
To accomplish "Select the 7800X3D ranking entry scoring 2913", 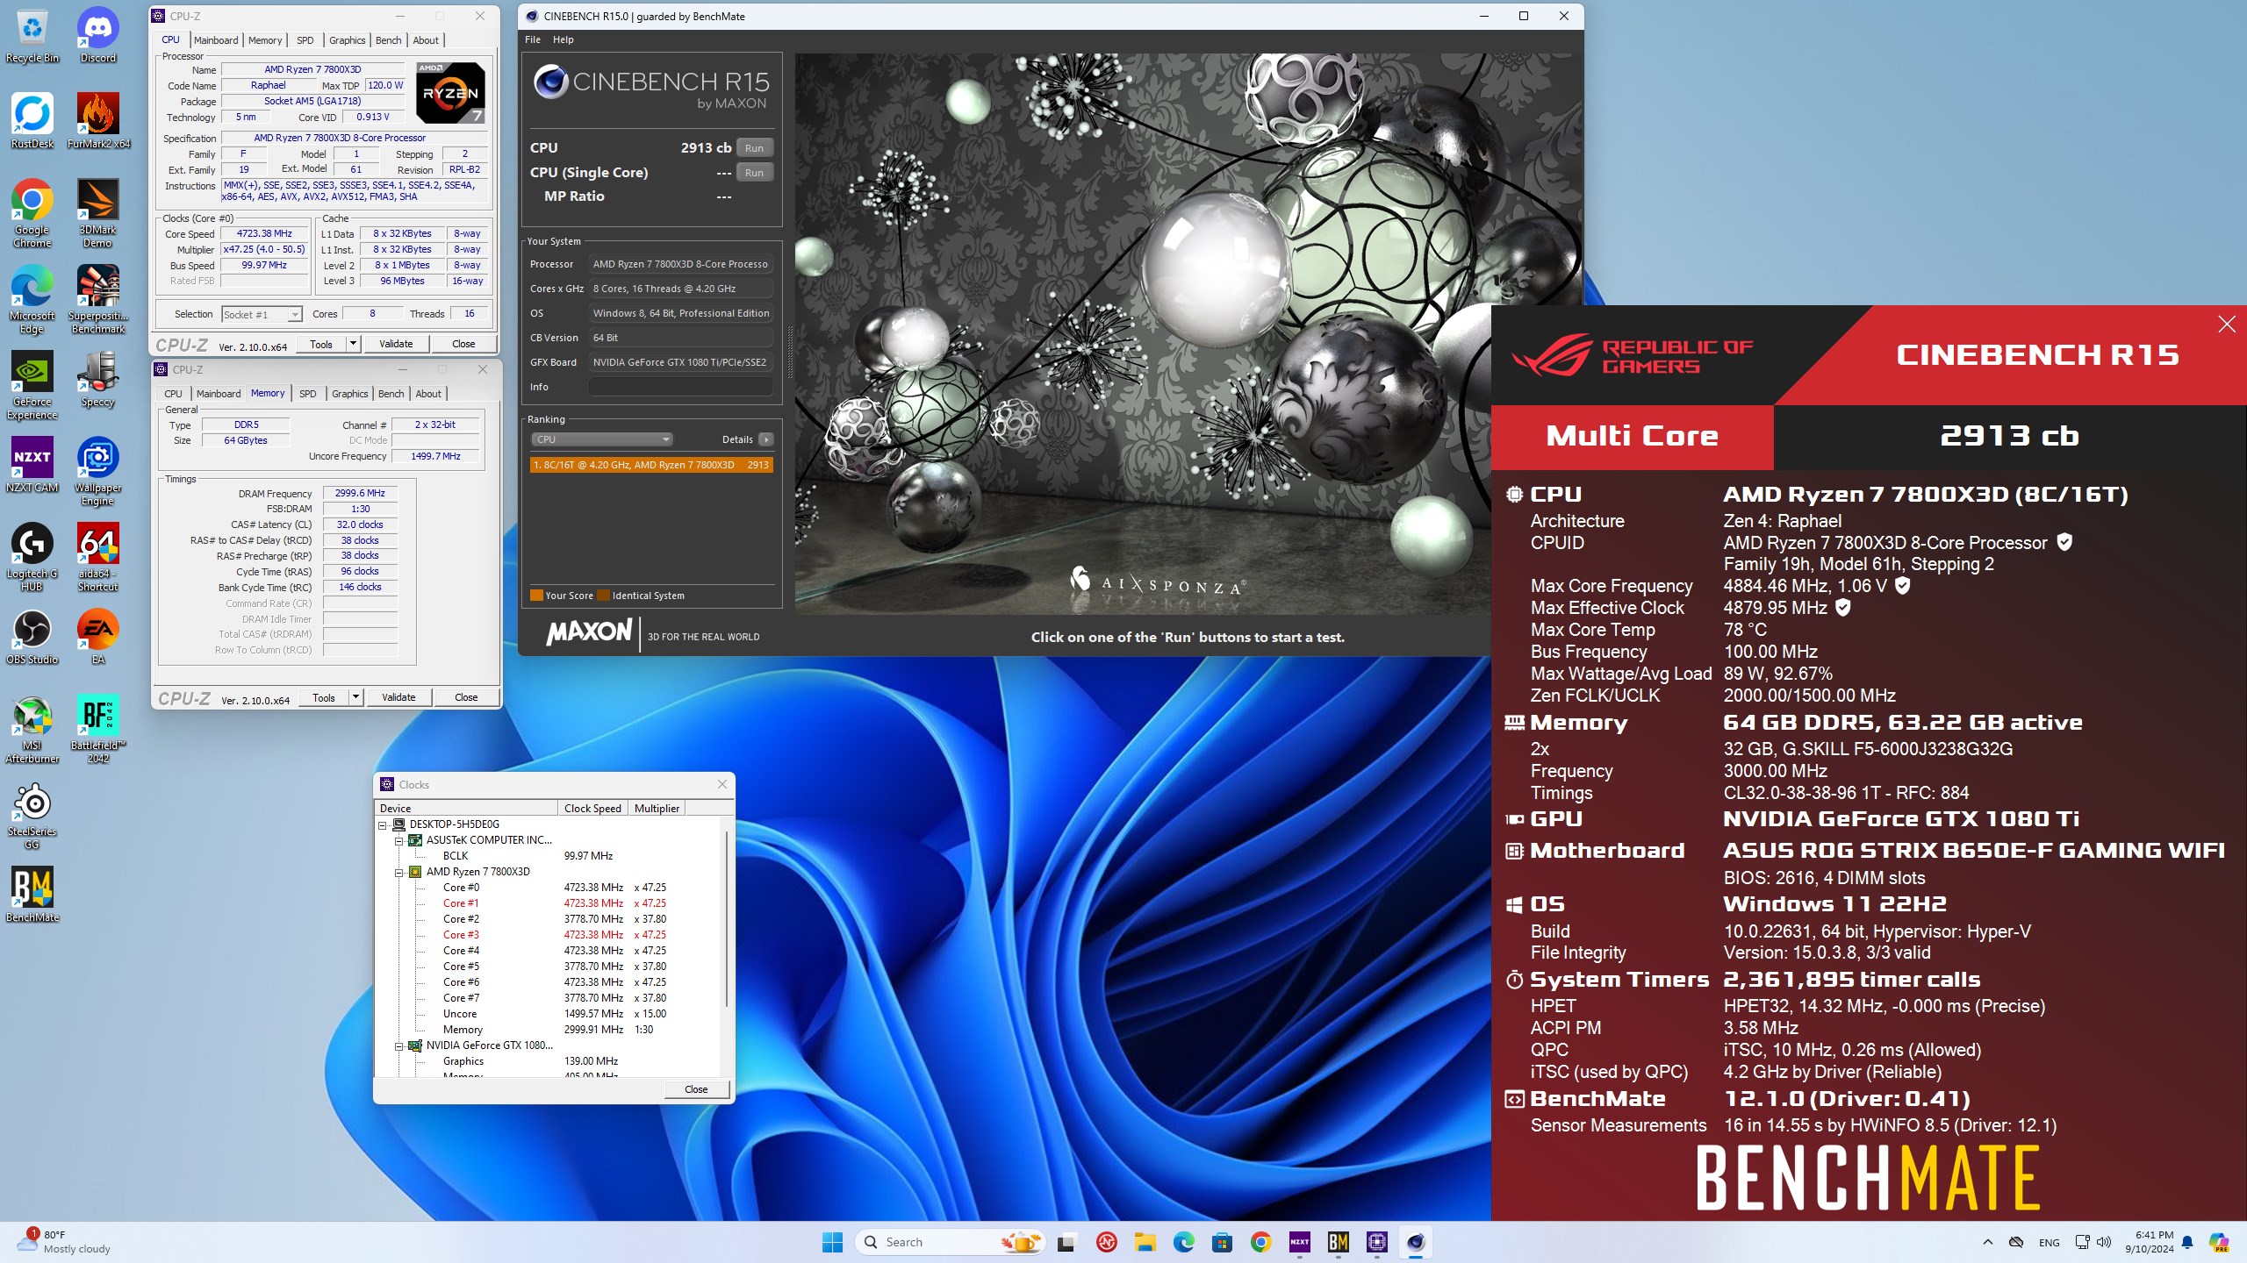I will tap(651, 465).
